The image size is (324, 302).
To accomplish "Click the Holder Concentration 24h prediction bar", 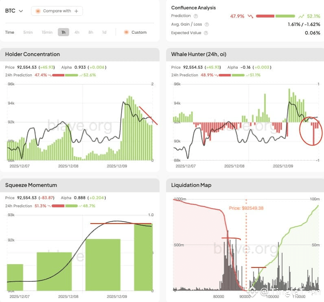I will pyautogui.click(x=65, y=75).
